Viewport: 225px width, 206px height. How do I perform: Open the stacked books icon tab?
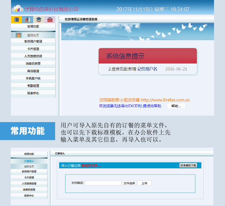(x=27, y=20)
